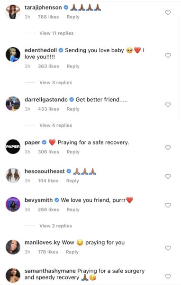The image size is (181, 285).
Task: Expand View 3 replies under edenthedoll
Action: click(56, 83)
